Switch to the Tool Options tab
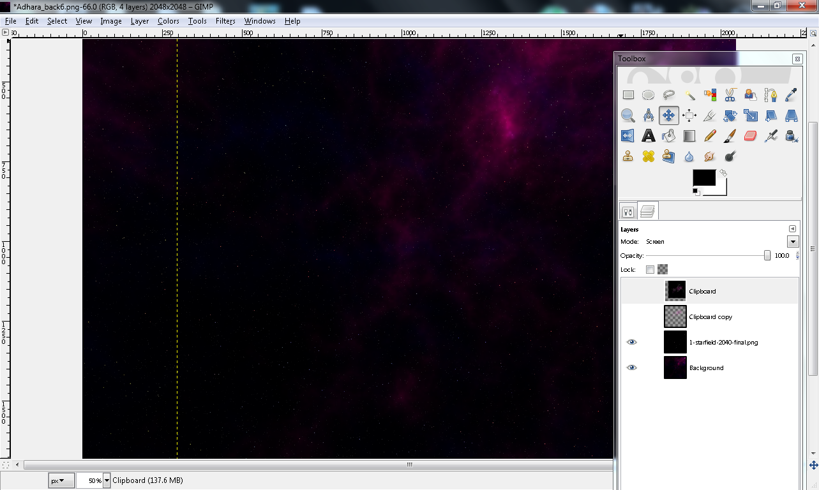This screenshot has width=819, height=490. point(628,211)
